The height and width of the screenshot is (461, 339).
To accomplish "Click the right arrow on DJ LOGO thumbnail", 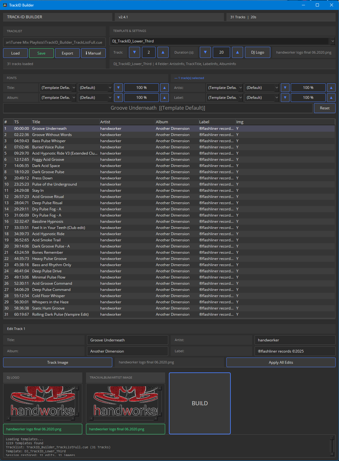I will tap(73, 419).
